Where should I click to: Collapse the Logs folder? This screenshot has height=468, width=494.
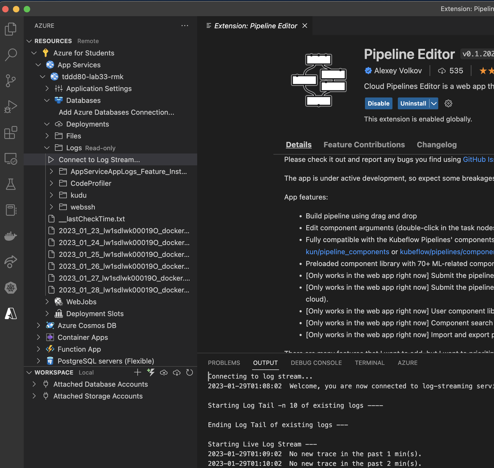pos(47,148)
